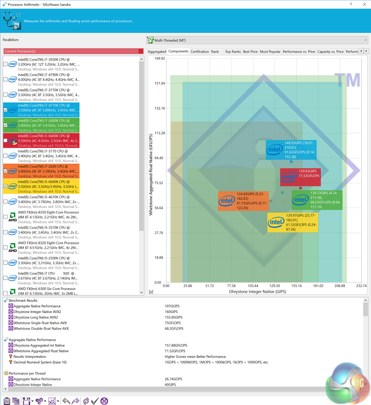Open the save icon dropdown arrow
Viewport: 371px width, 405px height.
coord(32,401)
